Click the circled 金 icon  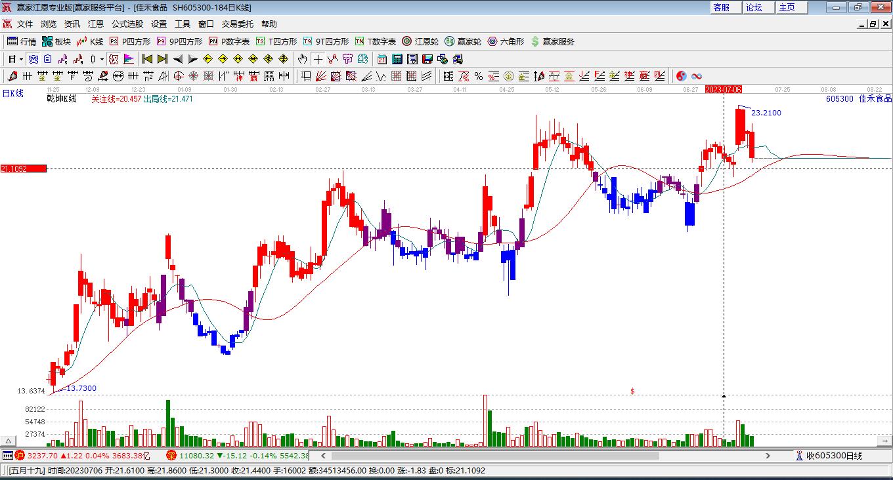[509, 76]
